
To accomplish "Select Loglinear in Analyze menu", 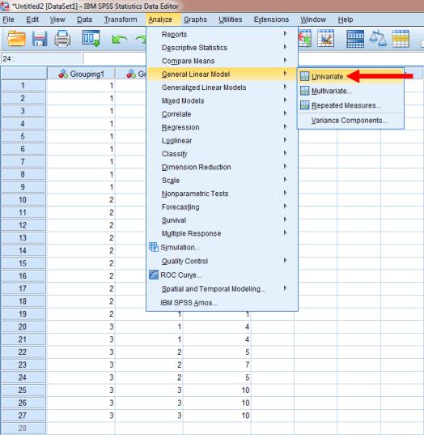I will point(223,141).
